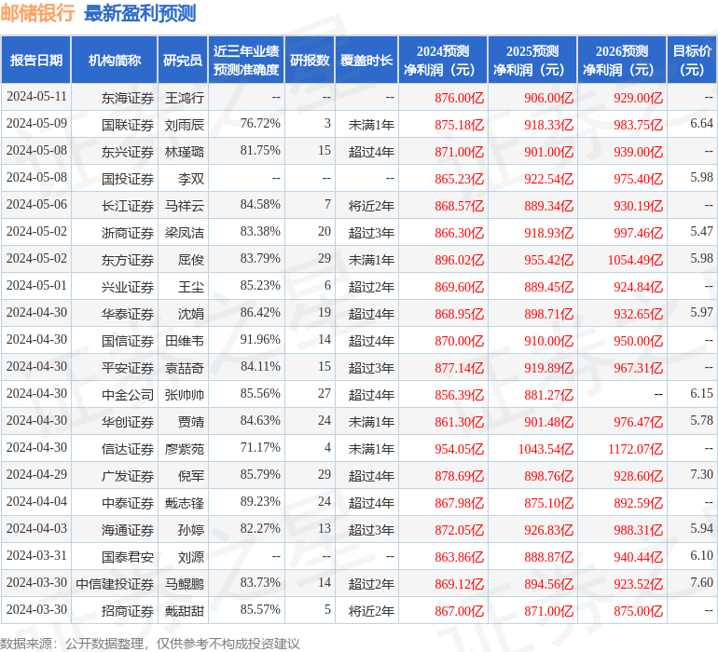Click the 最新盈利预测 heading
This screenshot has width=718, height=652.
point(140,13)
